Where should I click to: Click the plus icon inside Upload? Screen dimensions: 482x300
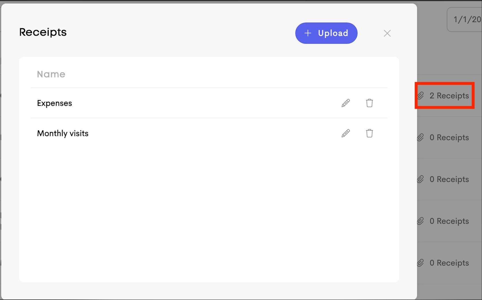coord(308,33)
